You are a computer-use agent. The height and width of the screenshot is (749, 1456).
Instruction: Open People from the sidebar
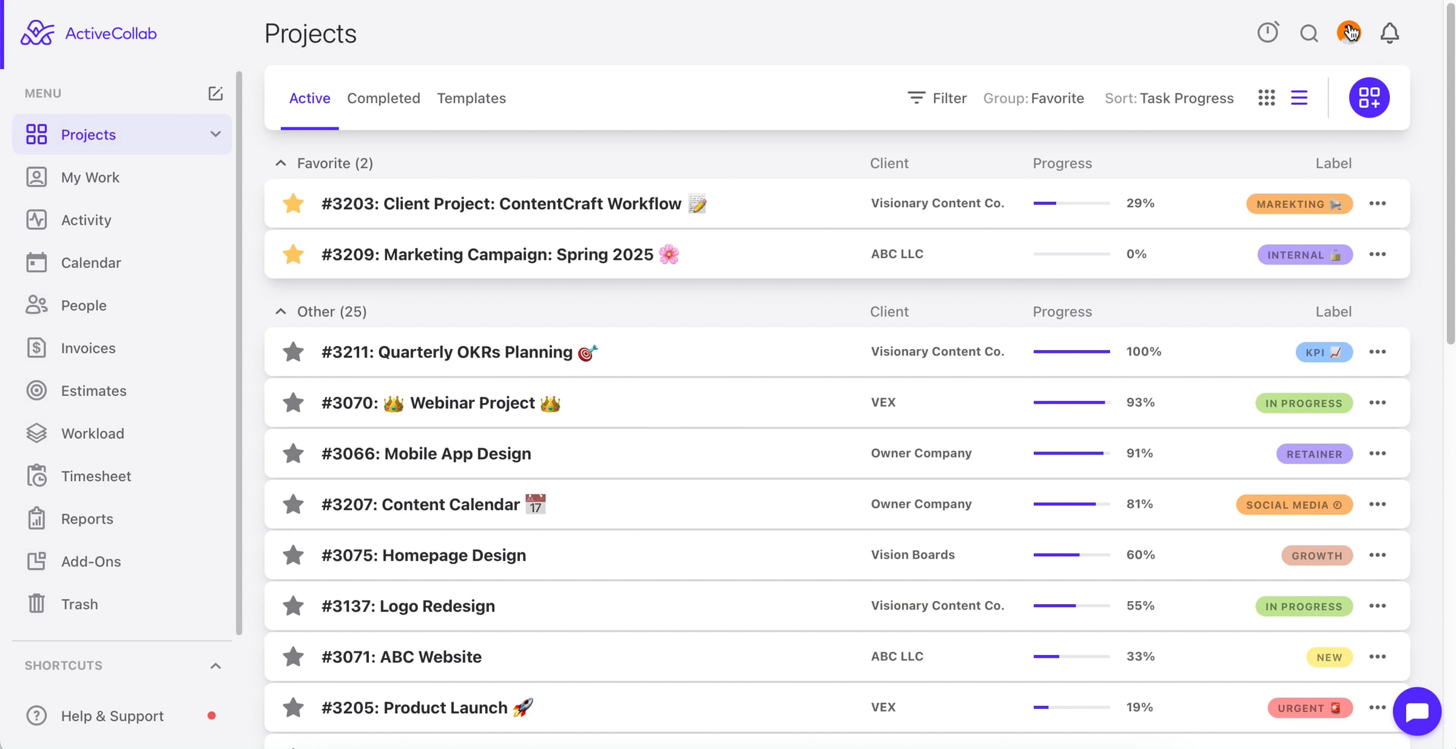tap(122, 305)
